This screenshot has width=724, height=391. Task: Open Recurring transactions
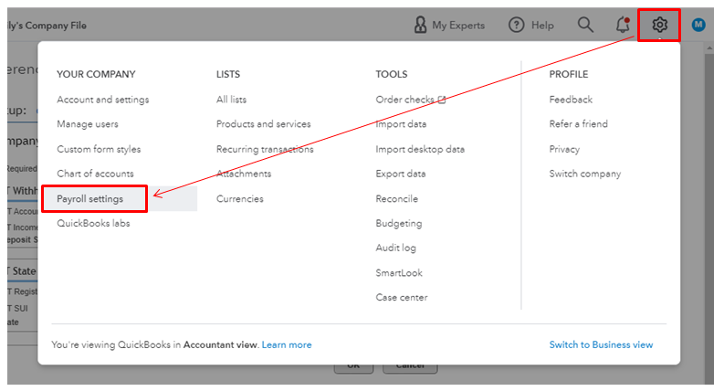coord(265,149)
